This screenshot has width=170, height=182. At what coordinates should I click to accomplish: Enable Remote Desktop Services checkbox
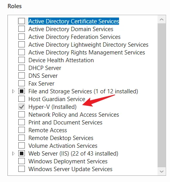coord(21,138)
